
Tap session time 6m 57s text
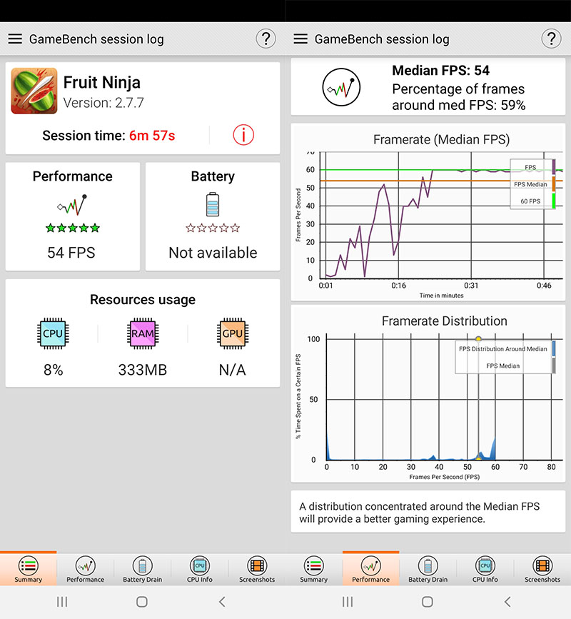(152, 136)
